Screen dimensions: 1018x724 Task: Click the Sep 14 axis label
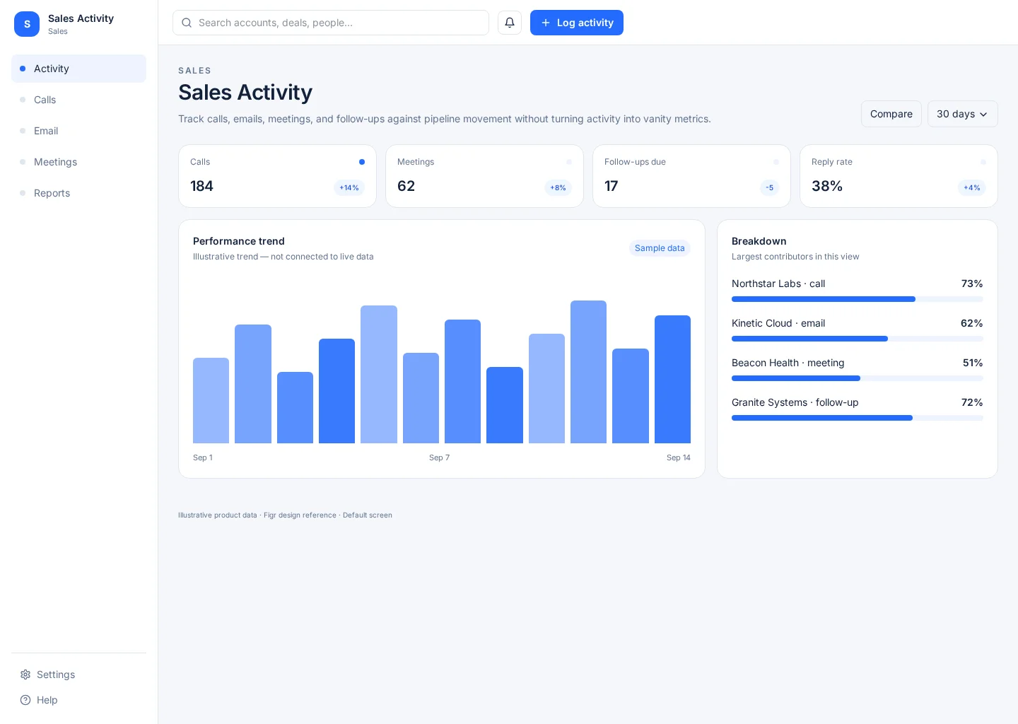tap(679, 457)
